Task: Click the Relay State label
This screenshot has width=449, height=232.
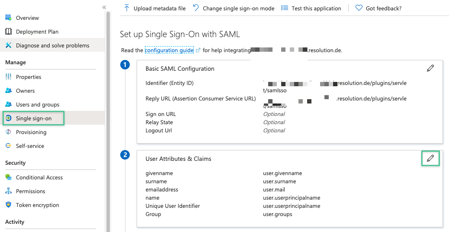Action: (159, 122)
